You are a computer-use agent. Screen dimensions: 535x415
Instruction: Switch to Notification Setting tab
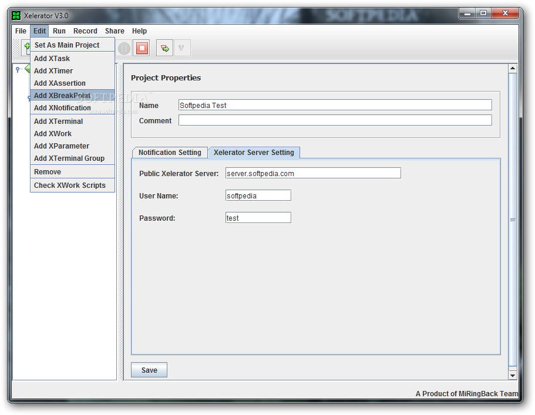coord(170,153)
